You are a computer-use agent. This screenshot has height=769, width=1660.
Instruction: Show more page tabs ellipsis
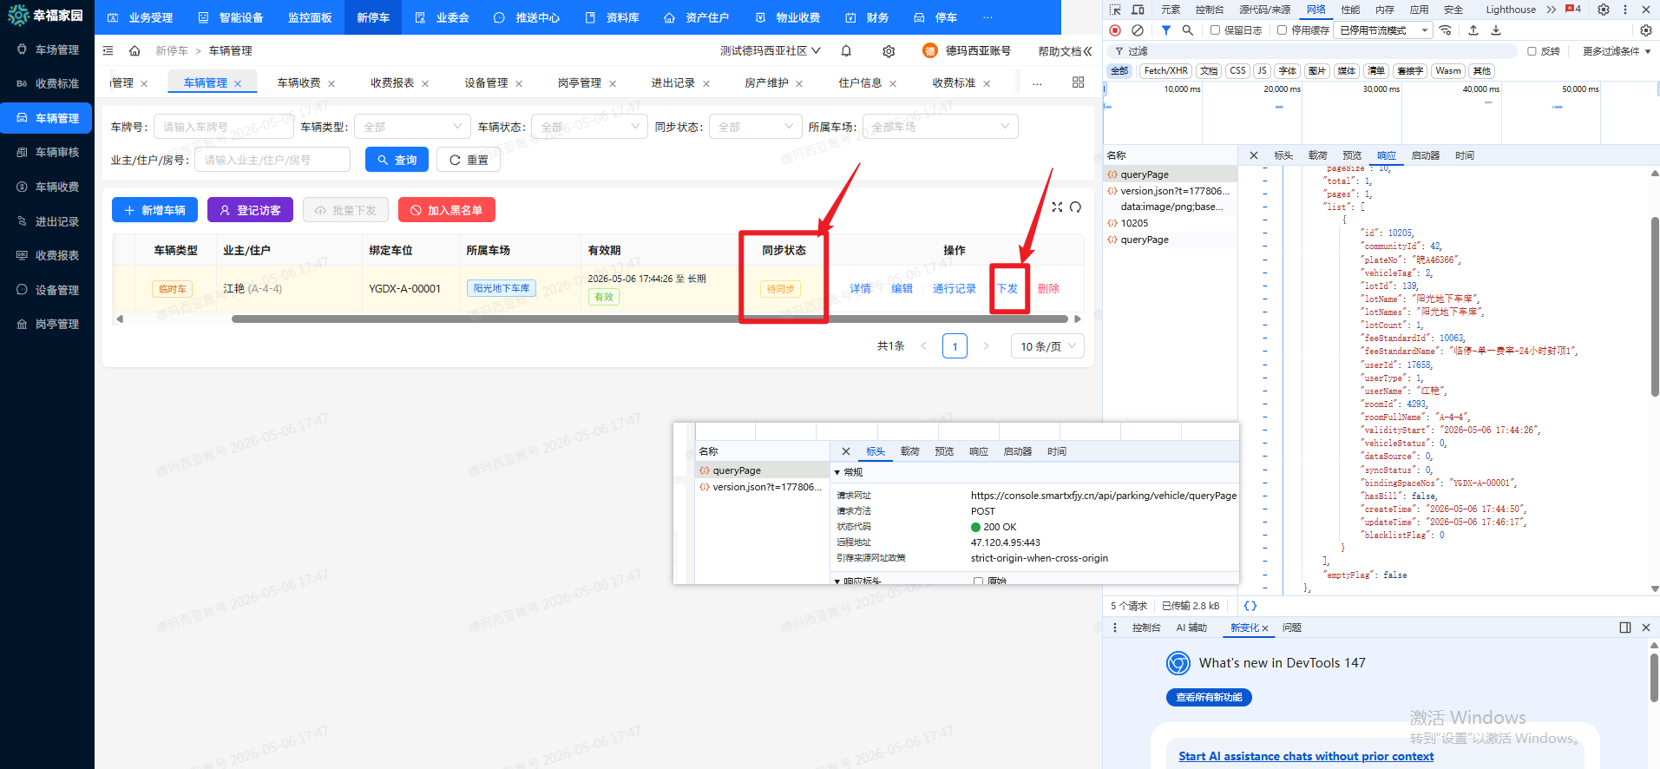(1037, 83)
